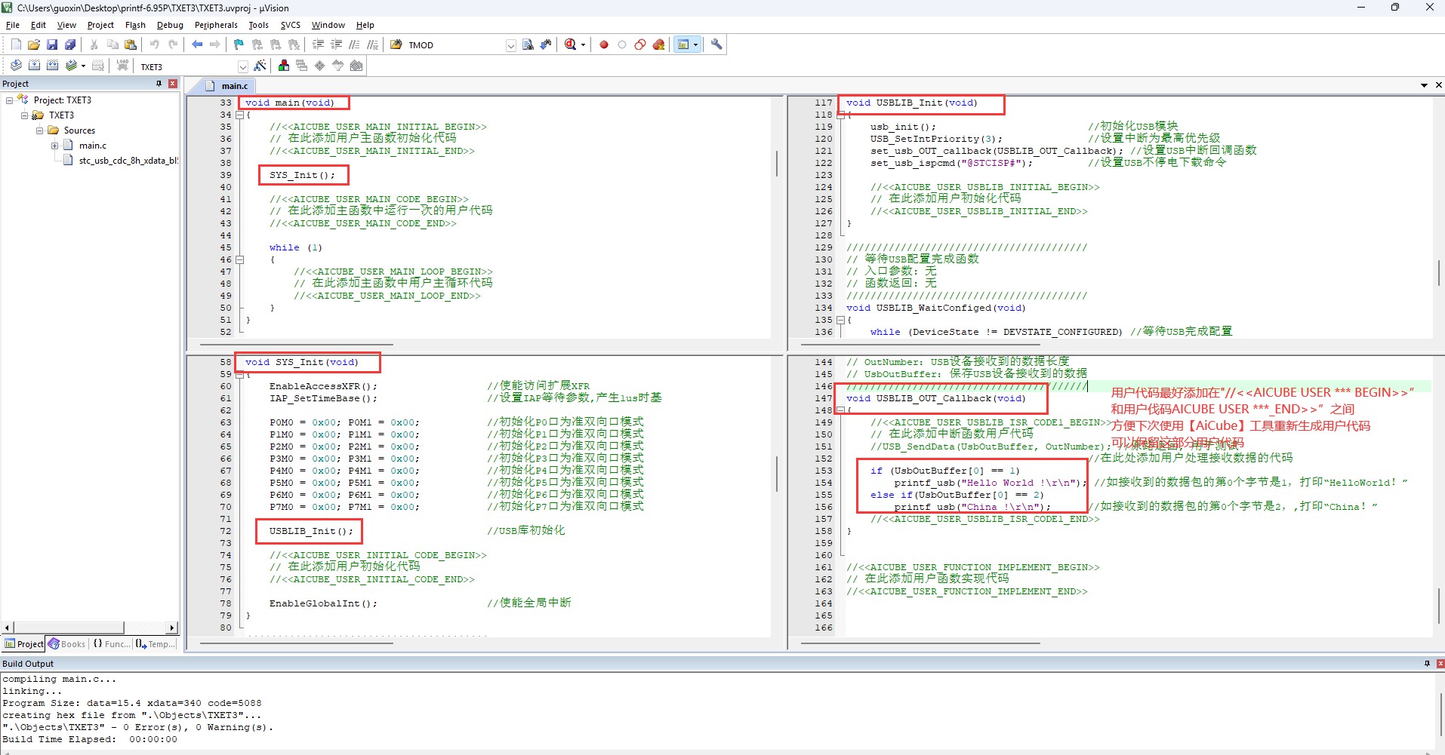Screen dimensions: 1445x755
Task: Click the Save All files icon
Action: pos(70,45)
